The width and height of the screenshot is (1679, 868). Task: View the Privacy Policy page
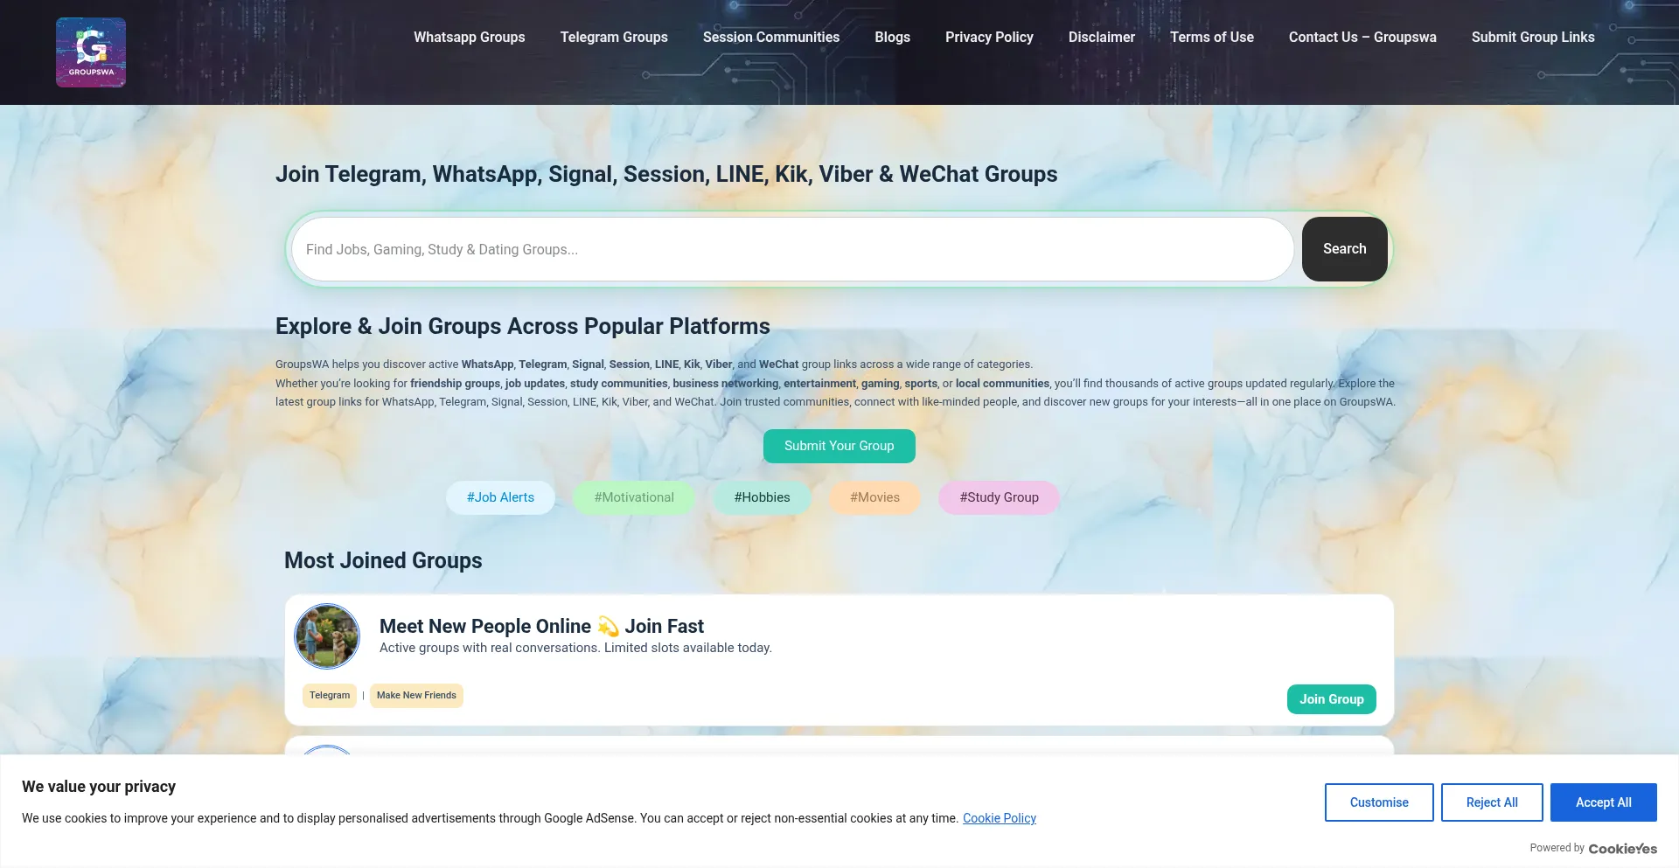(x=989, y=37)
